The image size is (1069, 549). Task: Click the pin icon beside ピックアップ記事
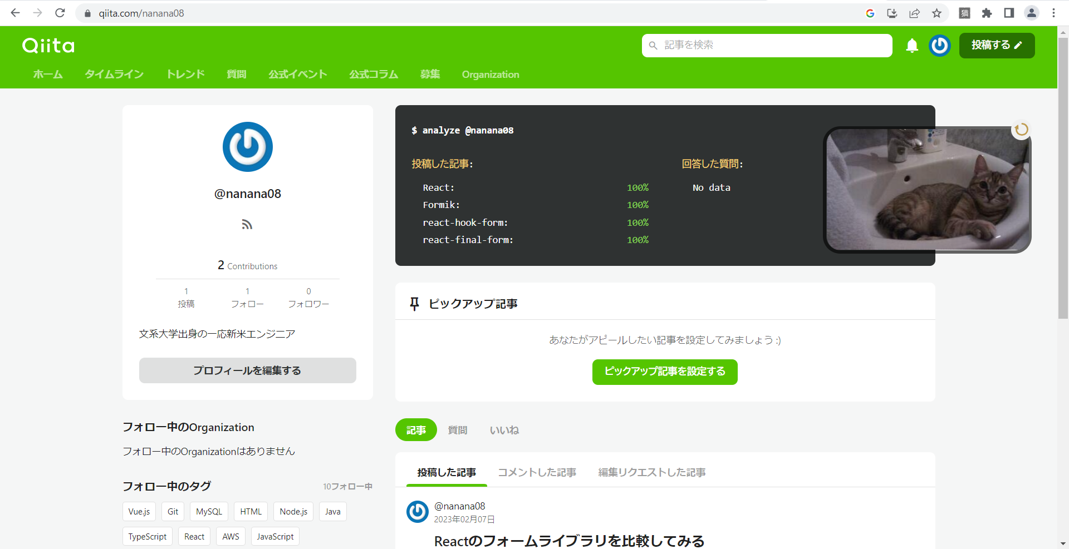(x=414, y=304)
